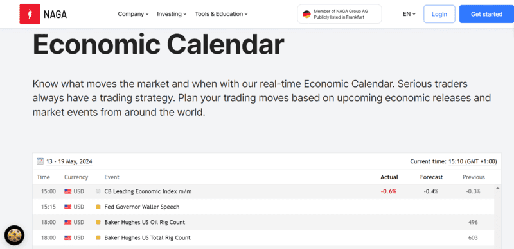Click the Event column header
The image size is (514, 249).
[x=112, y=177]
